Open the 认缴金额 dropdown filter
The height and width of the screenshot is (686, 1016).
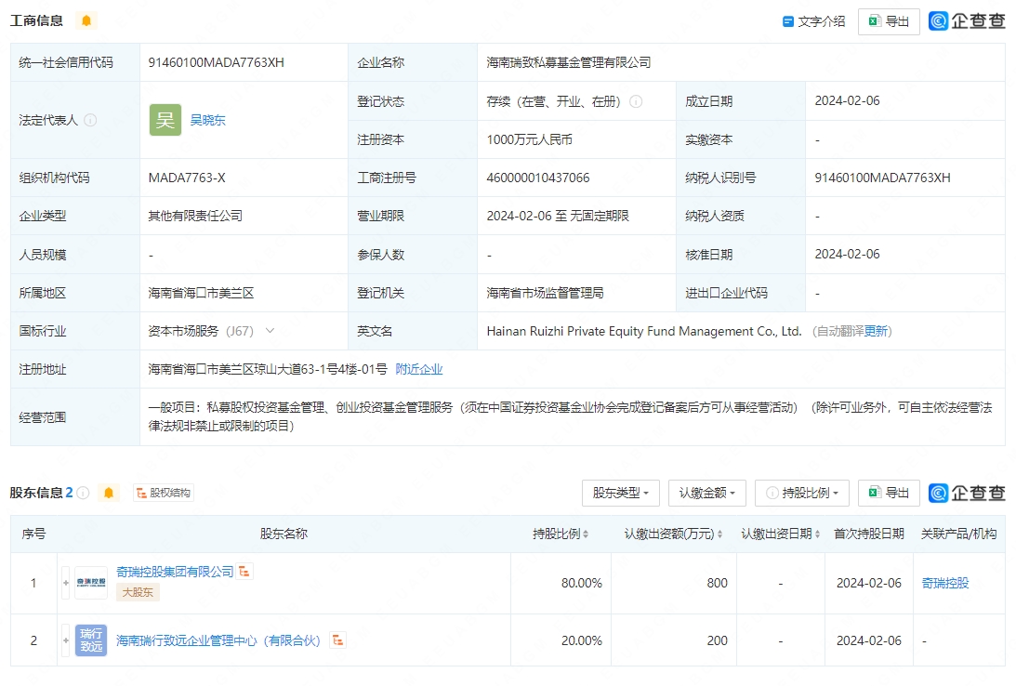click(706, 493)
